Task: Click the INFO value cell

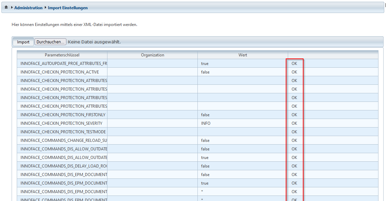Action: (x=206, y=123)
